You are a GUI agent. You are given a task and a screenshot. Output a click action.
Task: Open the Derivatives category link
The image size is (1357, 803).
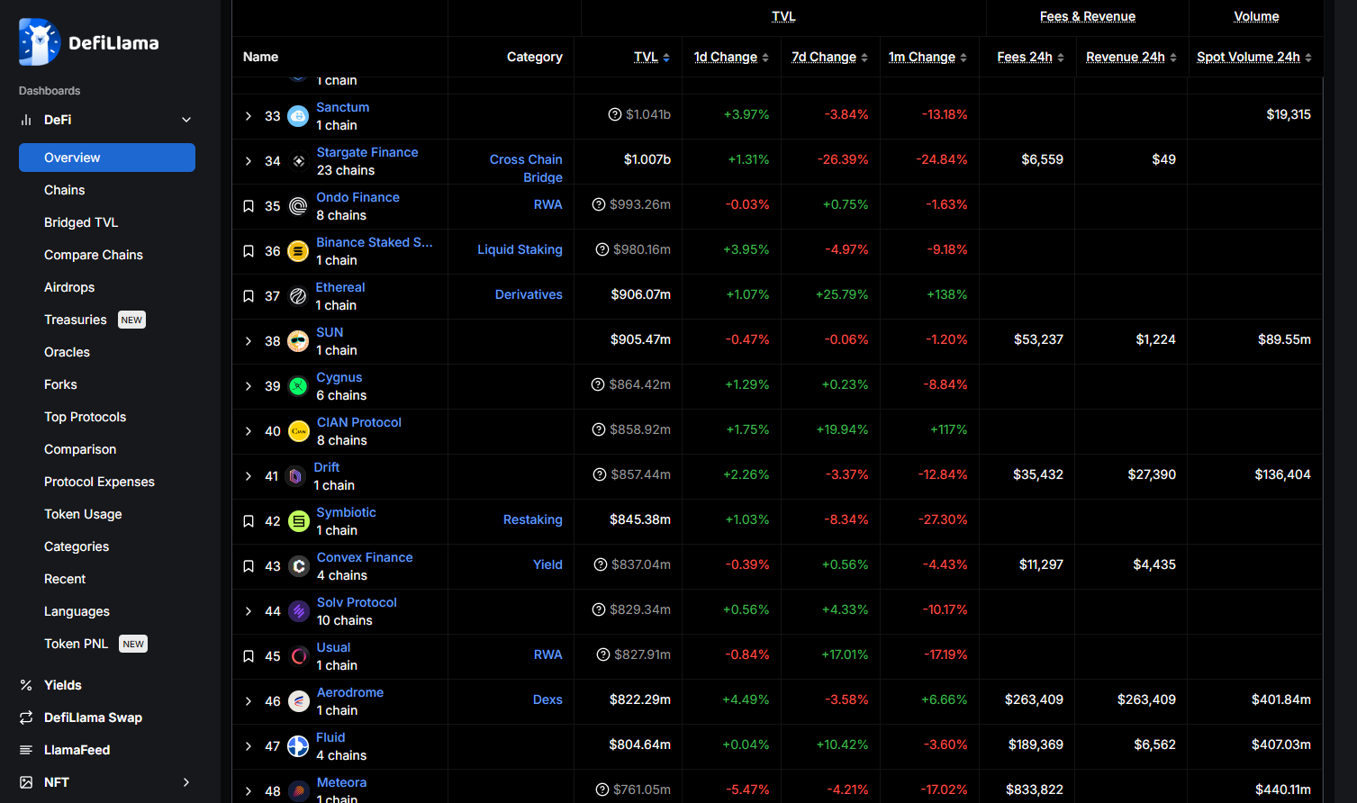[529, 294]
